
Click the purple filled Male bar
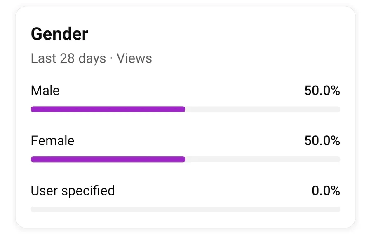[107, 109]
